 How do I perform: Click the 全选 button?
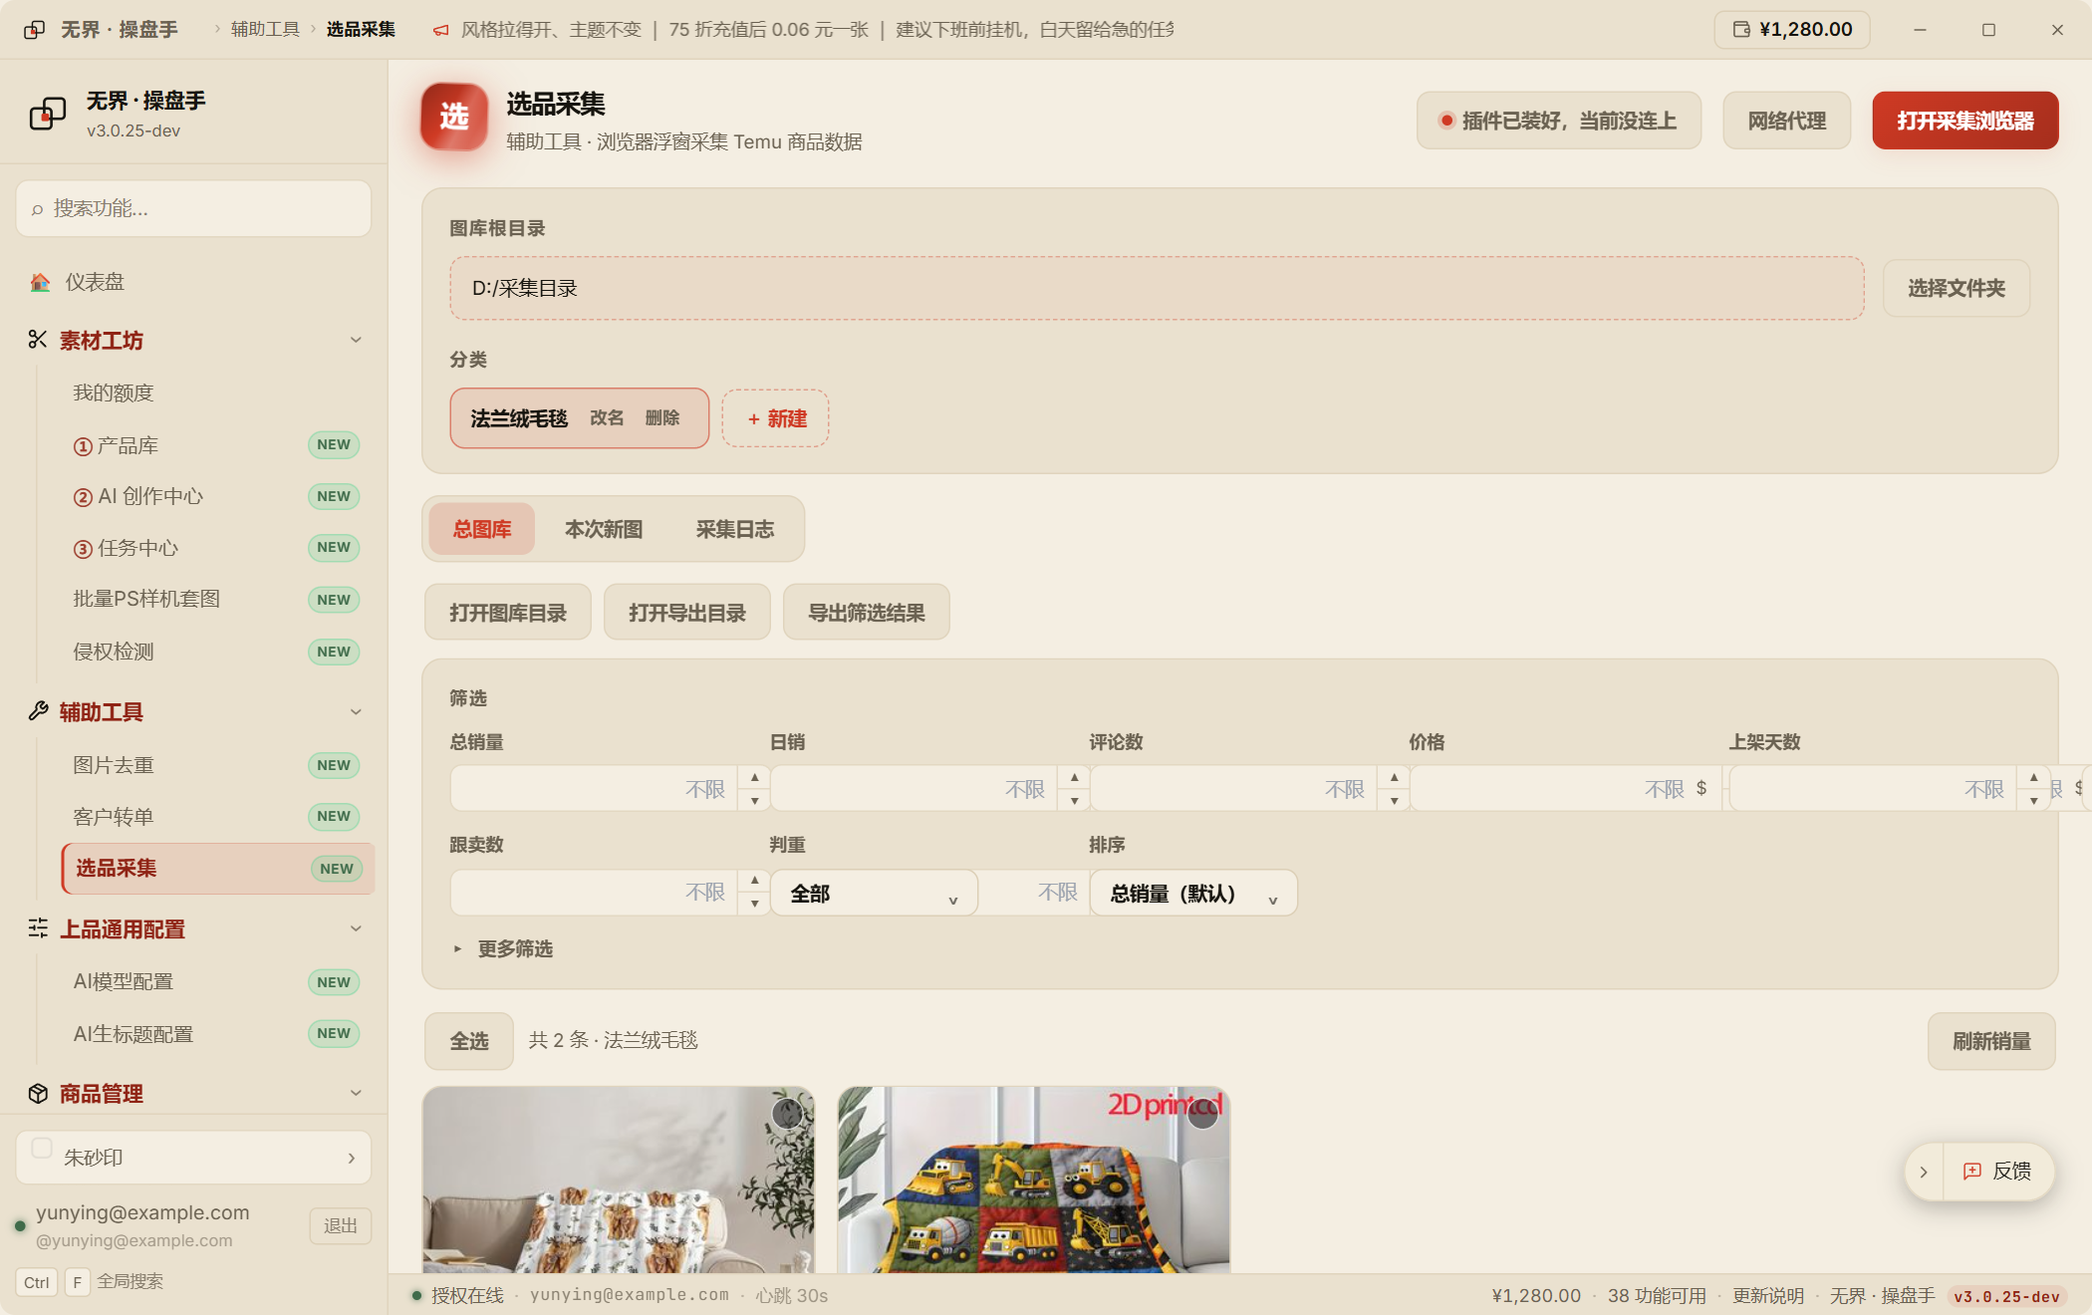(x=468, y=1041)
